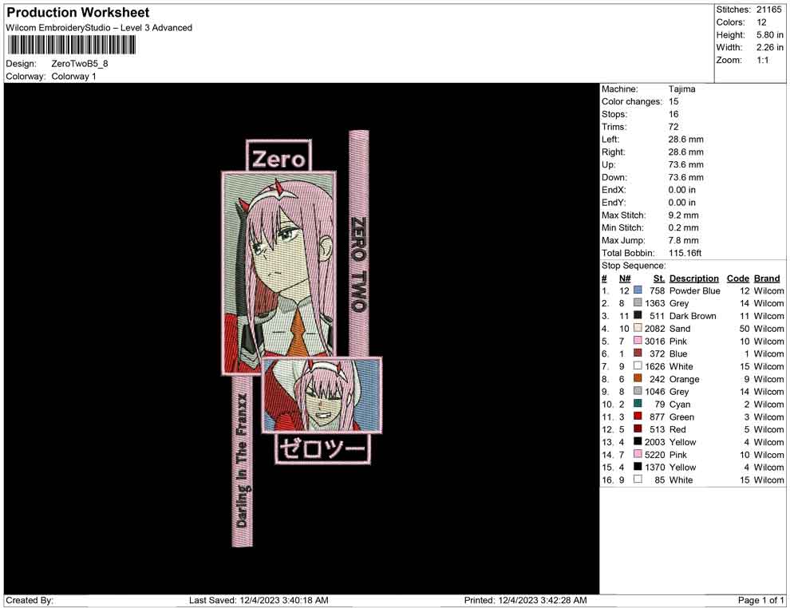This screenshot has height=608, width=790.
Task: Click the Sand stitch count '2082'
Action: click(x=654, y=329)
